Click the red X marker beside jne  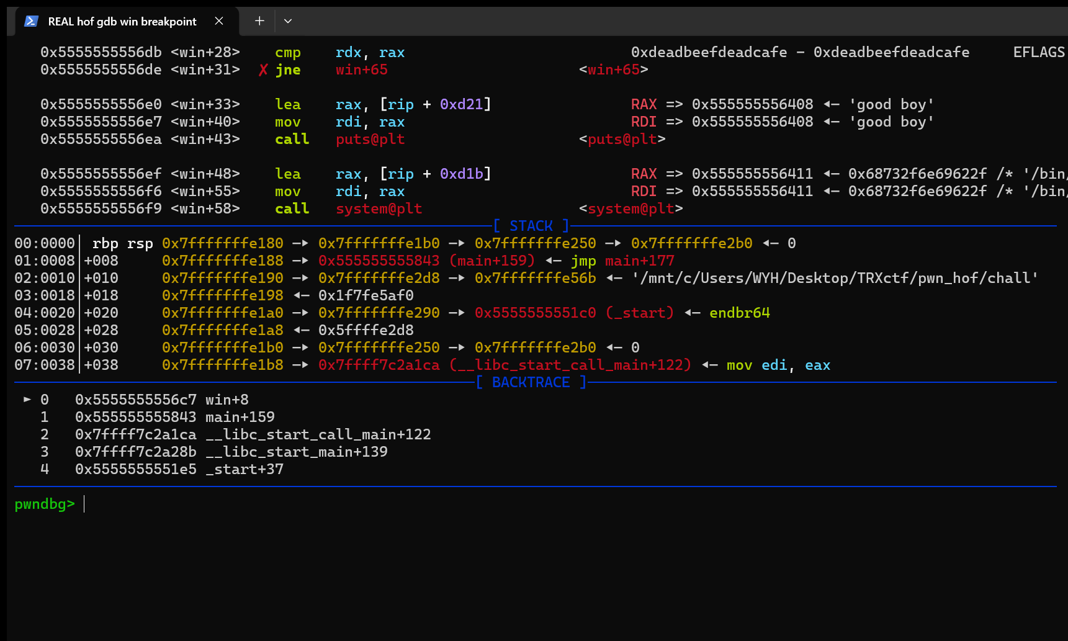coord(263,70)
